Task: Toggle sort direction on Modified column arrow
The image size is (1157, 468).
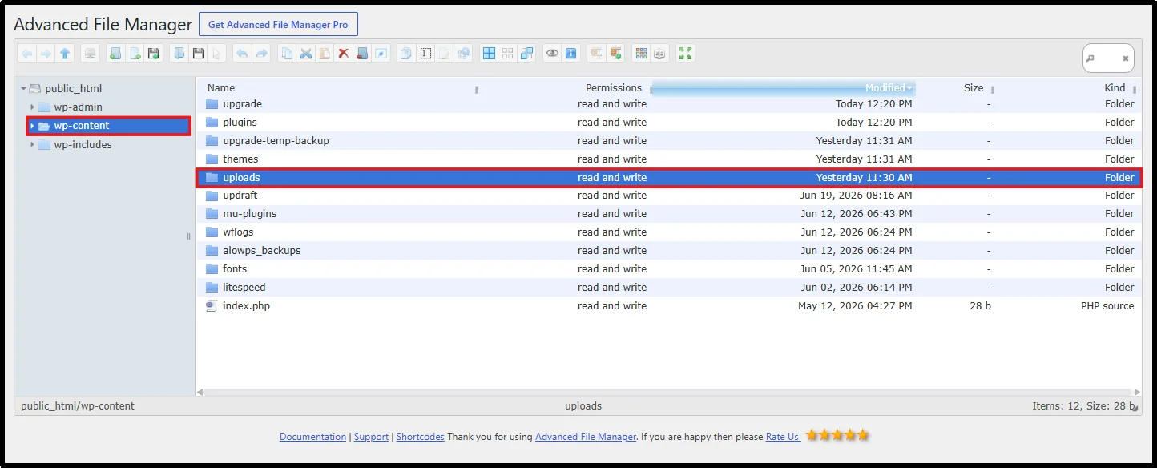Action: pos(909,88)
